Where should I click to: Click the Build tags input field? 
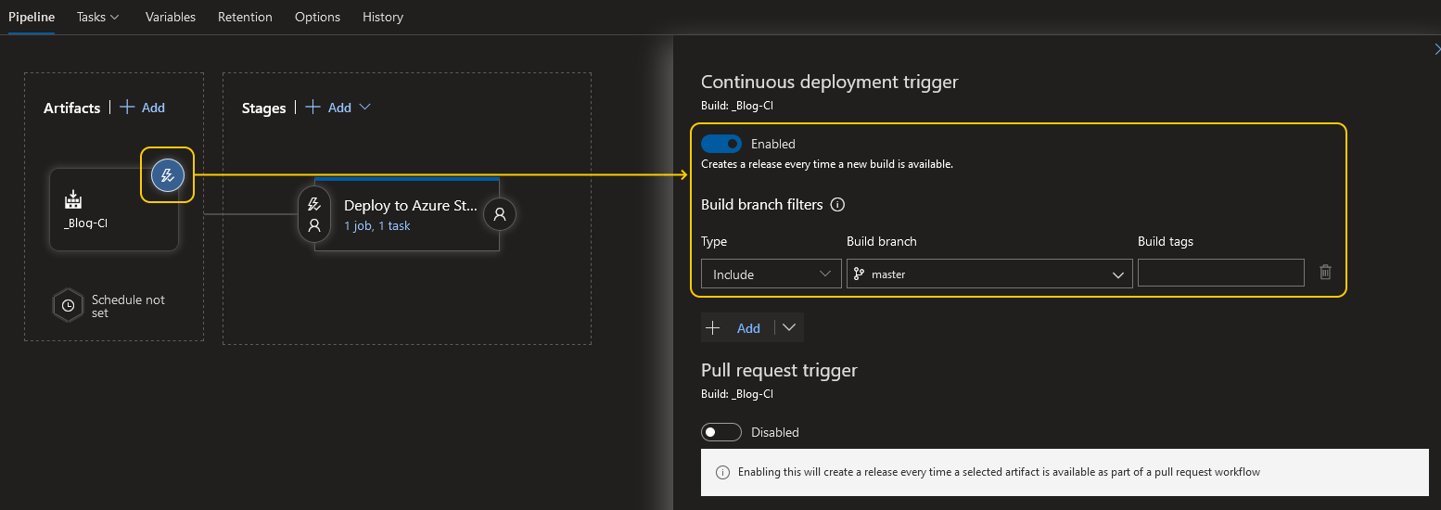(x=1221, y=273)
